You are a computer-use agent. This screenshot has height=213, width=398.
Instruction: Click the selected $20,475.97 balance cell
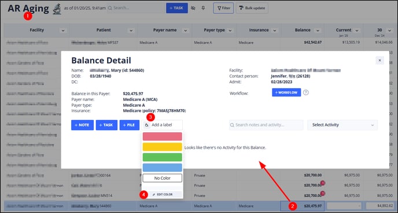(303, 206)
